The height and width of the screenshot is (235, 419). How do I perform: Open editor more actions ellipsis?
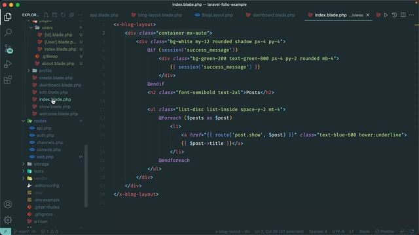(412, 15)
